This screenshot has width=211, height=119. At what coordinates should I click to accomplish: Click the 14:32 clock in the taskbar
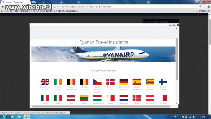(202, 117)
